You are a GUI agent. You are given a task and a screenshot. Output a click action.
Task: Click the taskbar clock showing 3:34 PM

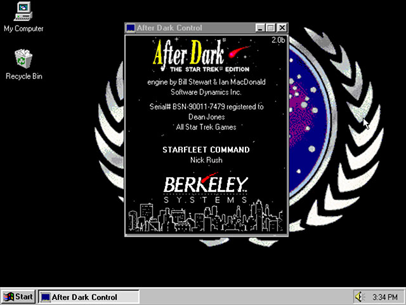[385, 297]
